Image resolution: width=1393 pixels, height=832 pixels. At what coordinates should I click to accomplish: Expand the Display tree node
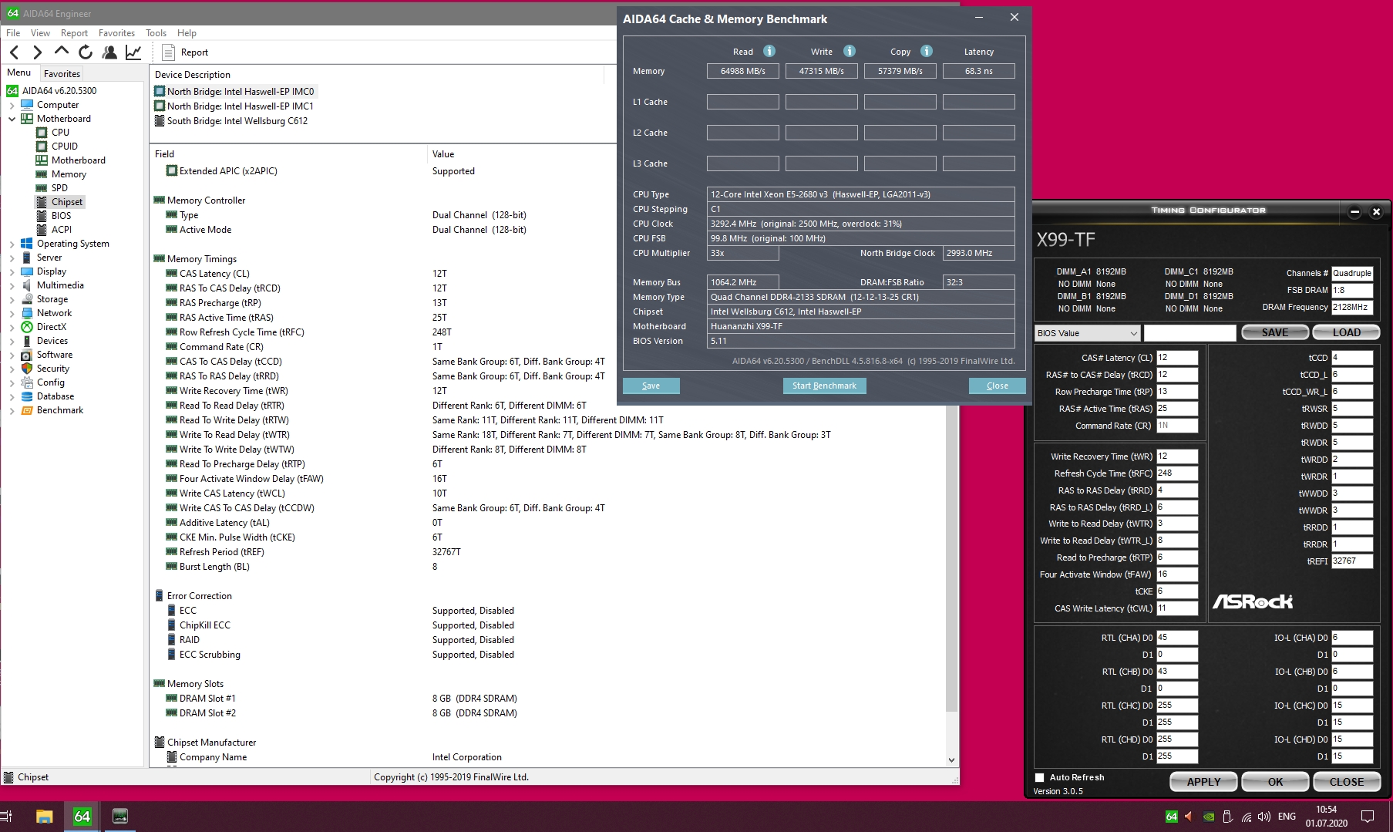click(x=12, y=271)
